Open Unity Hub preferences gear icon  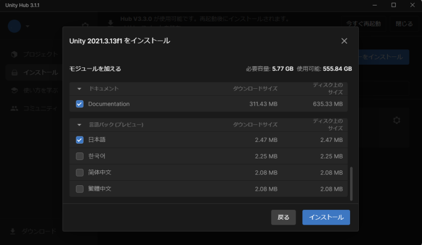[x=85, y=25]
